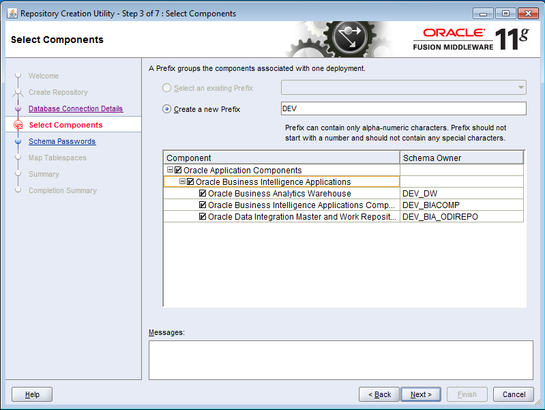Uncheck Oracle Application Components checkbox
Screen dimensions: 545x410
point(178,170)
